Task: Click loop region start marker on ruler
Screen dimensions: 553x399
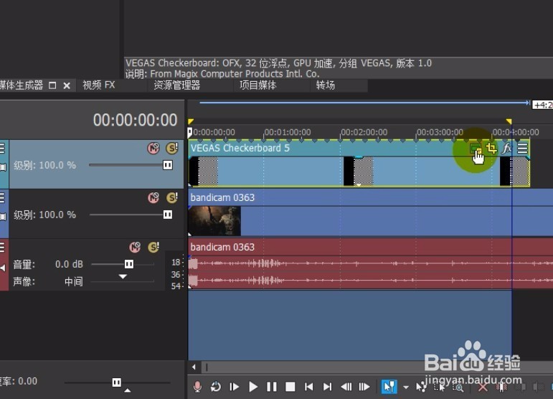Action: 191,121
